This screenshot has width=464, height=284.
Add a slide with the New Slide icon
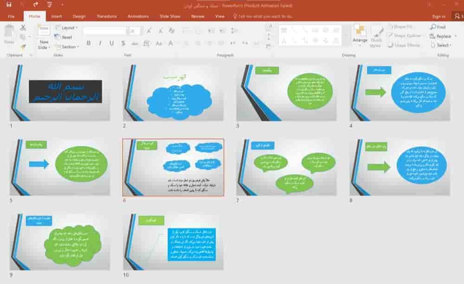point(44,31)
